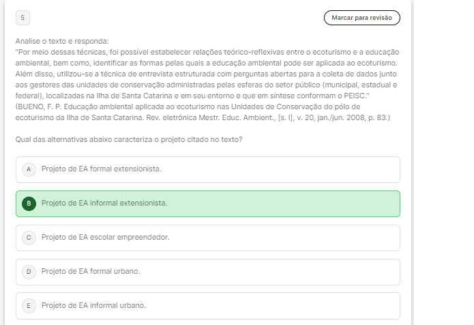Image resolution: width=474 pixels, height=325 pixels.
Task: Click the question number 5 badge
Action: click(x=22, y=17)
